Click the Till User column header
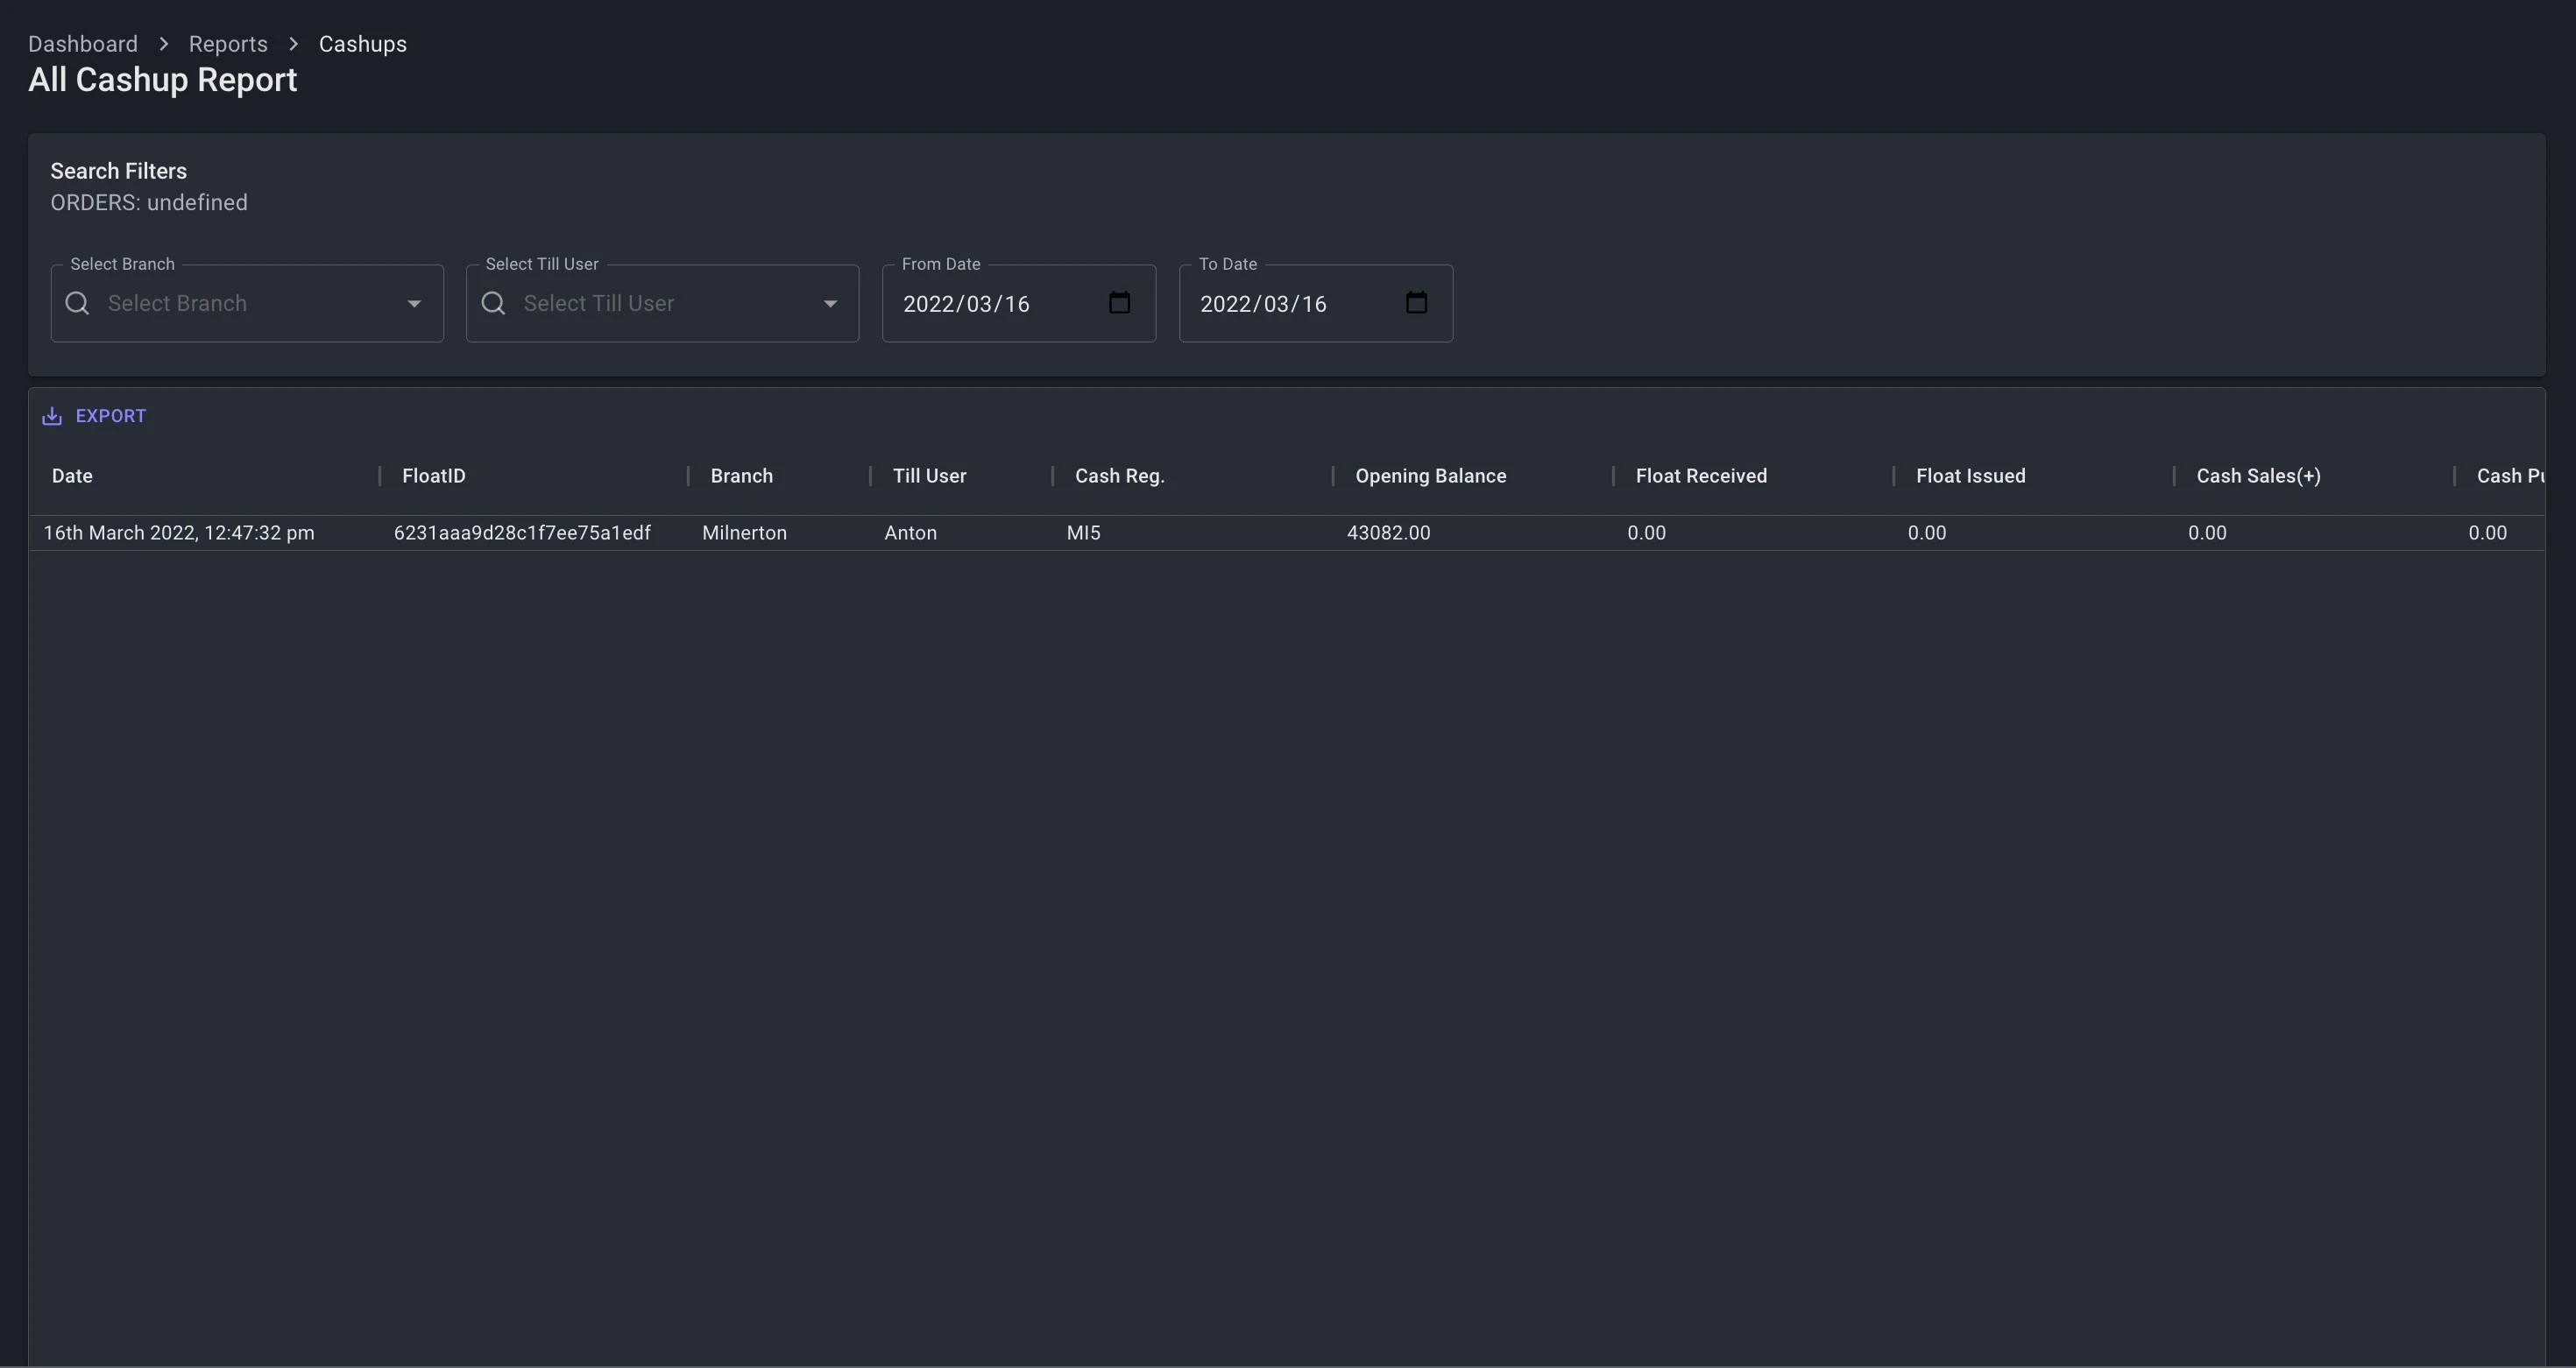Image resolution: width=2576 pixels, height=1368 pixels. pyautogui.click(x=929, y=476)
